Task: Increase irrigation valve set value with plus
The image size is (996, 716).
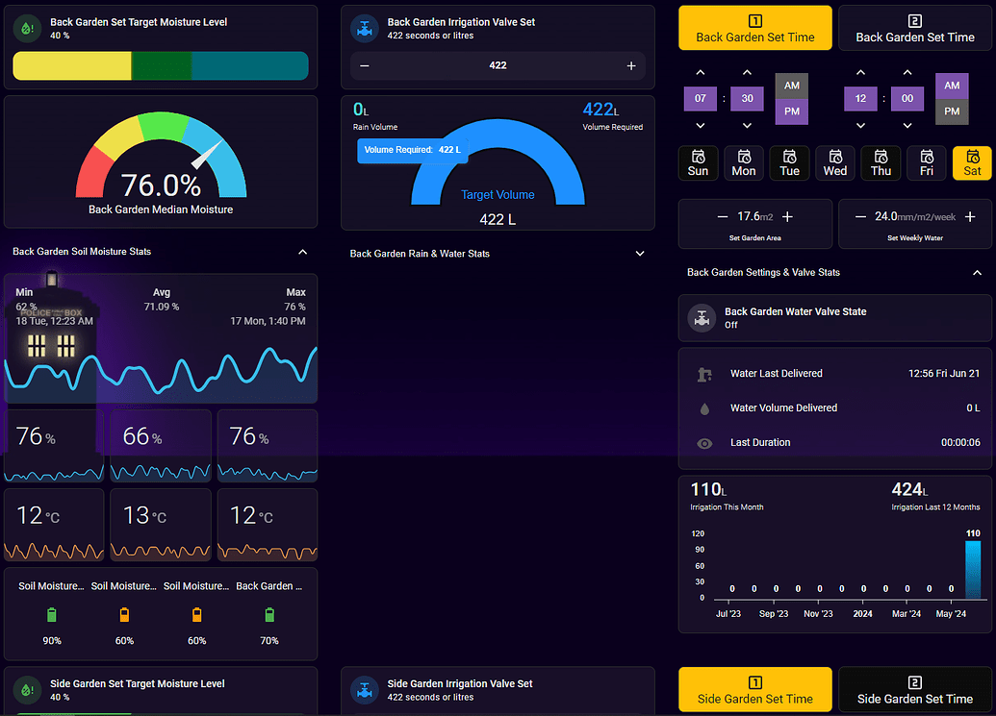Action: click(630, 66)
